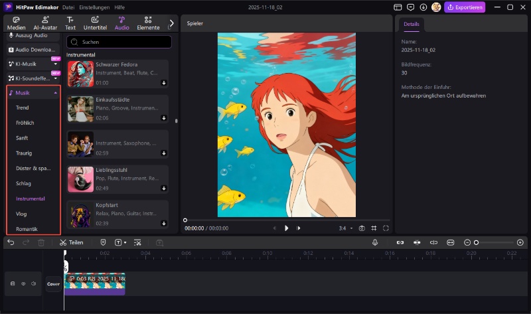
Task: Play the video in the player
Action: [x=287, y=228]
